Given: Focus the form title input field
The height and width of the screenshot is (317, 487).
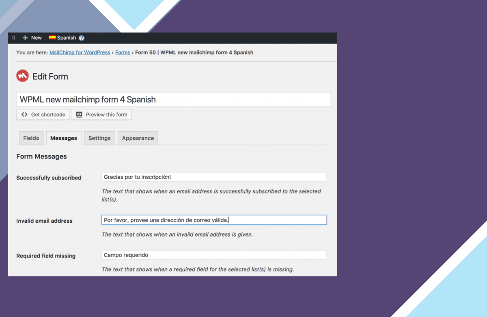Looking at the screenshot, I should (x=174, y=100).
